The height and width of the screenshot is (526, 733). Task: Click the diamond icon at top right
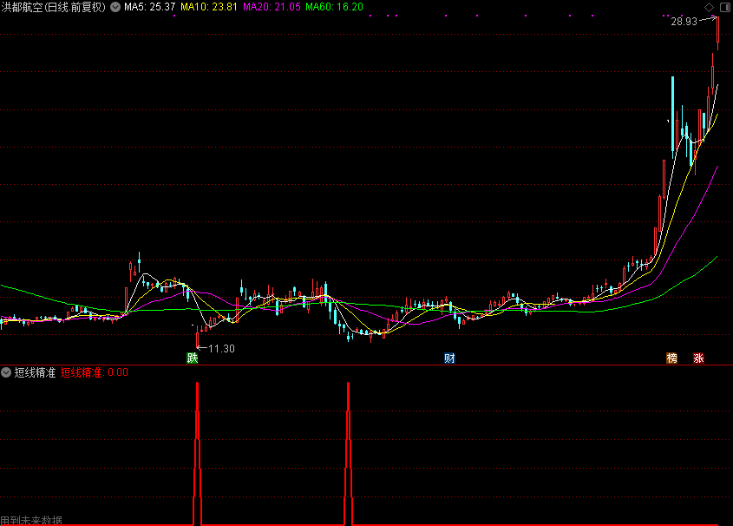point(710,7)
